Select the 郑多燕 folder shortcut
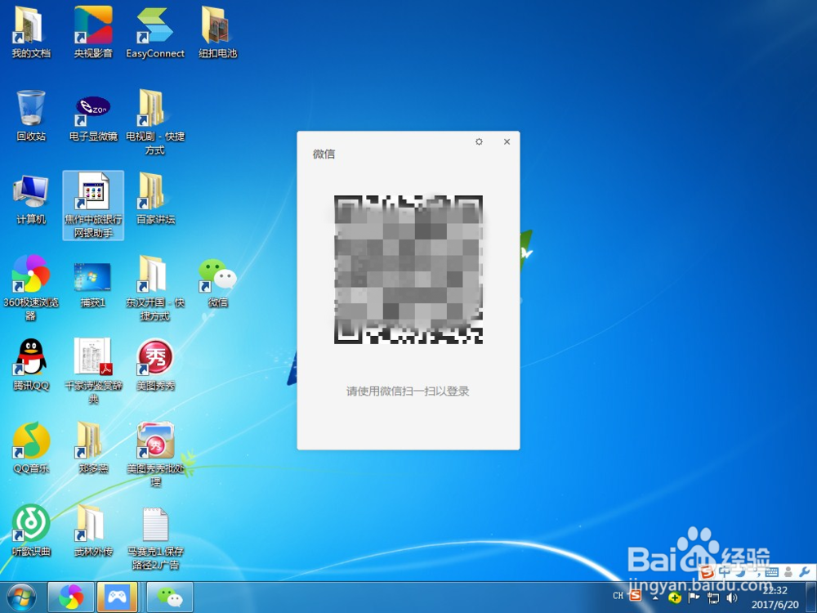Viewport: 817px width, 613px height. [93, 447]
